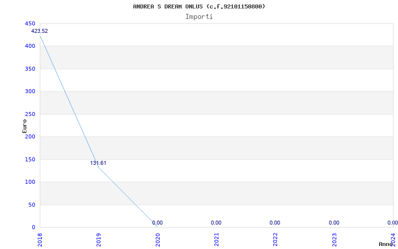Click the 2020 x-axis year label
Image resolution: width=398 pixels, height=249 pixels.
[x=157, y=240]
